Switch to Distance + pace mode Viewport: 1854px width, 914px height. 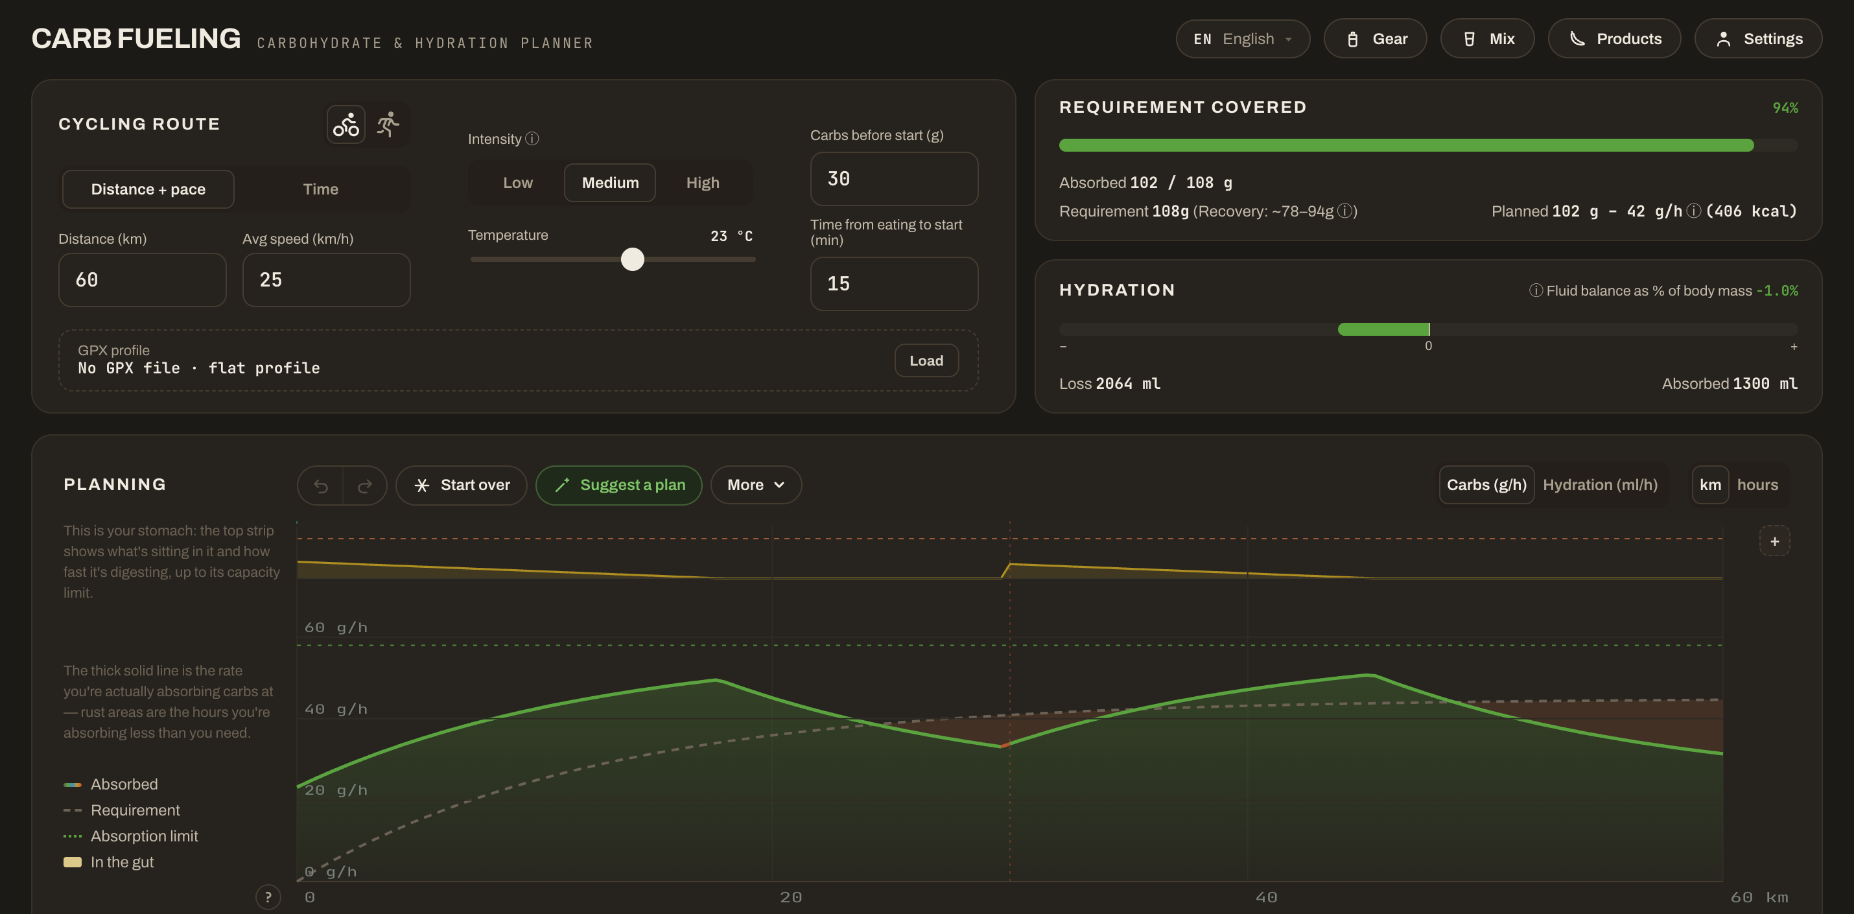coord(148,189)
